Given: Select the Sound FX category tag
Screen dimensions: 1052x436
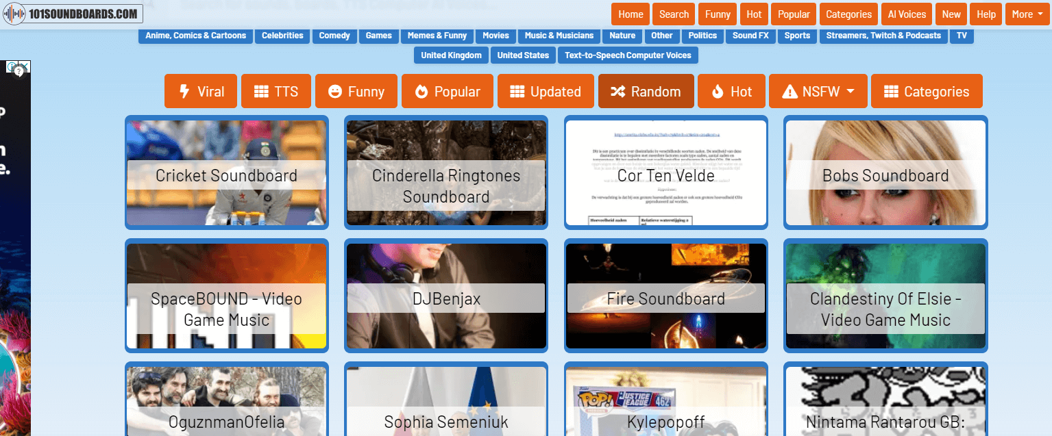Looking at the screenshot, I should [x=750, y=36].
